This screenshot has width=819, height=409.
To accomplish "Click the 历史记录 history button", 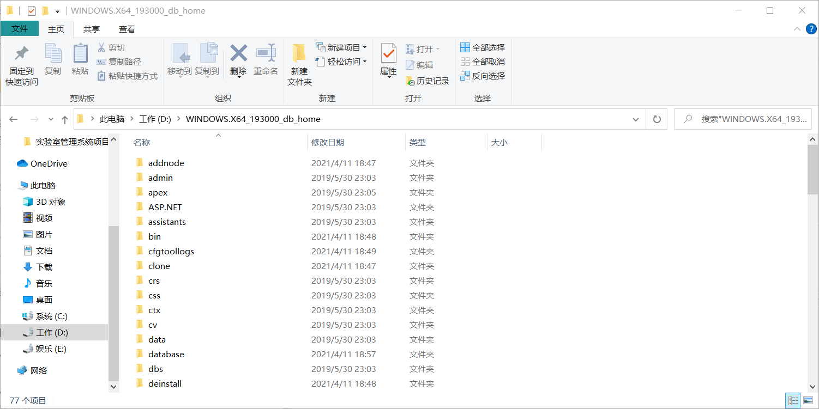I will tap(427, 81).
